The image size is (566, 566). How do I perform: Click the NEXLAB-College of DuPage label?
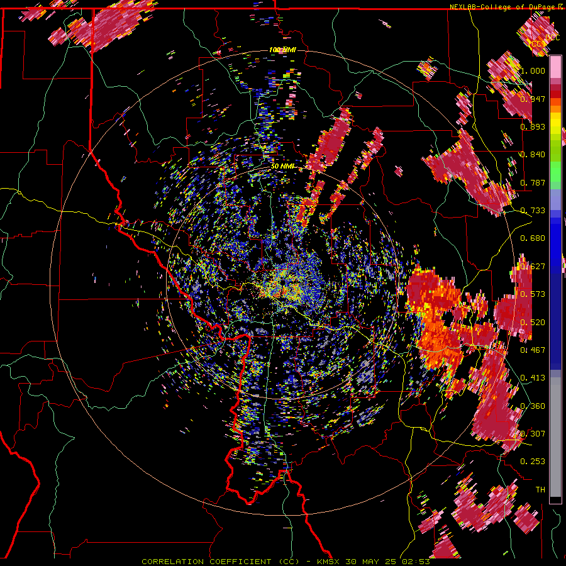(503, 7)
